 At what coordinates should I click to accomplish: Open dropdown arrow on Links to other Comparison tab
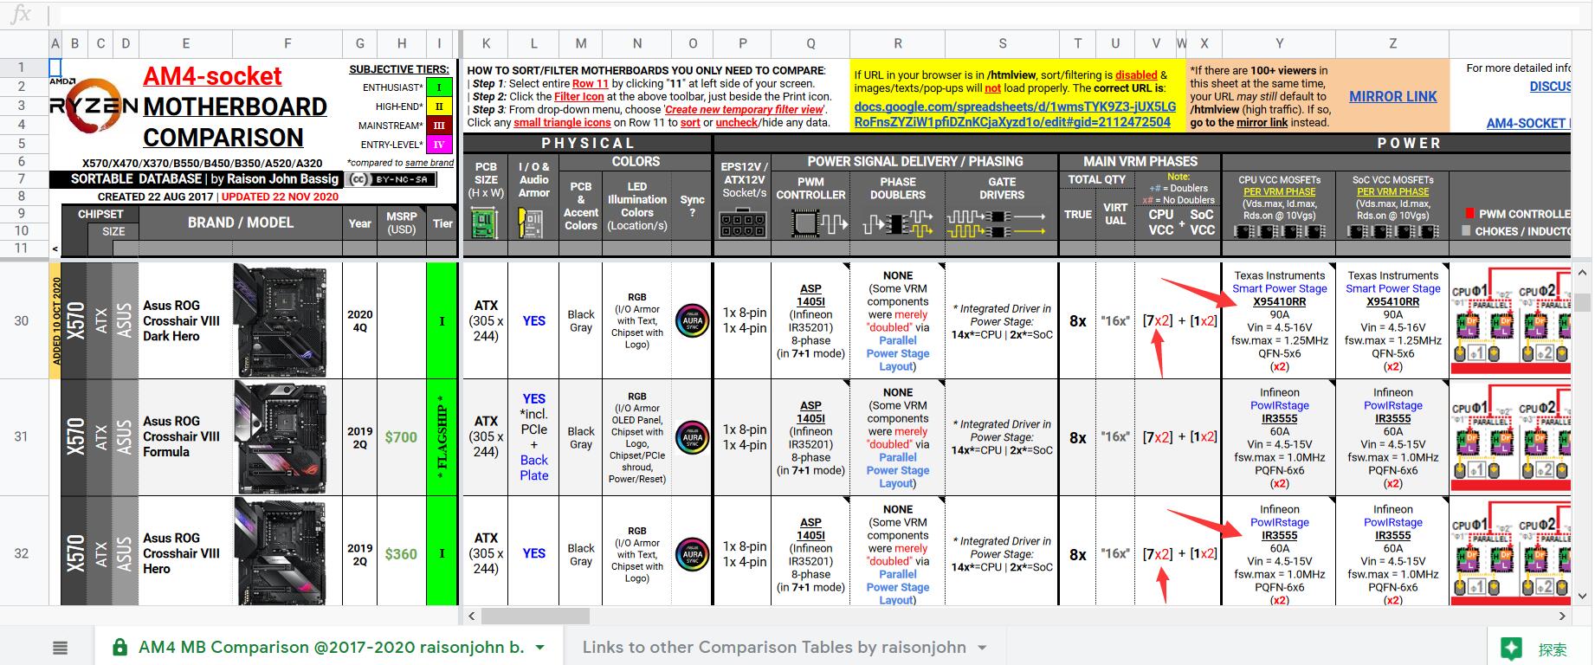pos(982,648)
